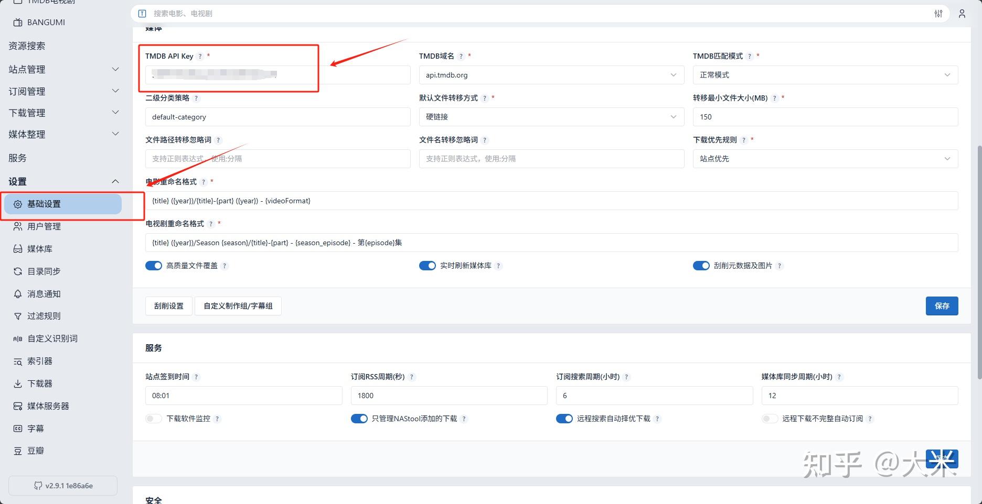Disable the 高质量文件覆盖 toggle
982x504 pixels.
pyautogui.click(x=154, y=266)
